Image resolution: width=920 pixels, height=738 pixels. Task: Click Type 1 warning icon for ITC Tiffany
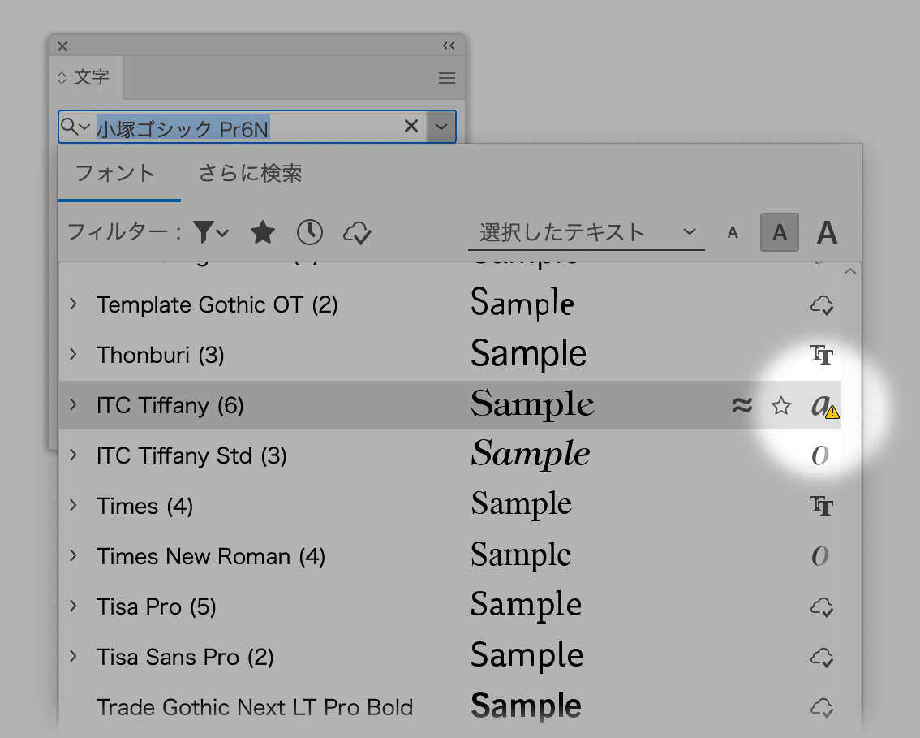coord(824,406)
